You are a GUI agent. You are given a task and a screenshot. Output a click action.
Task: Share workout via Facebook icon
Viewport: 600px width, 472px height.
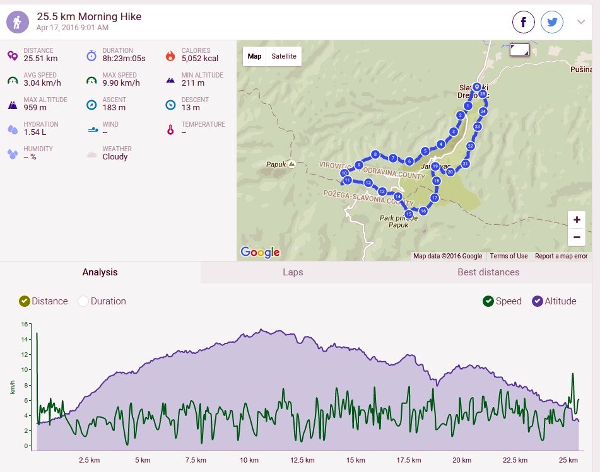[523, 22]
